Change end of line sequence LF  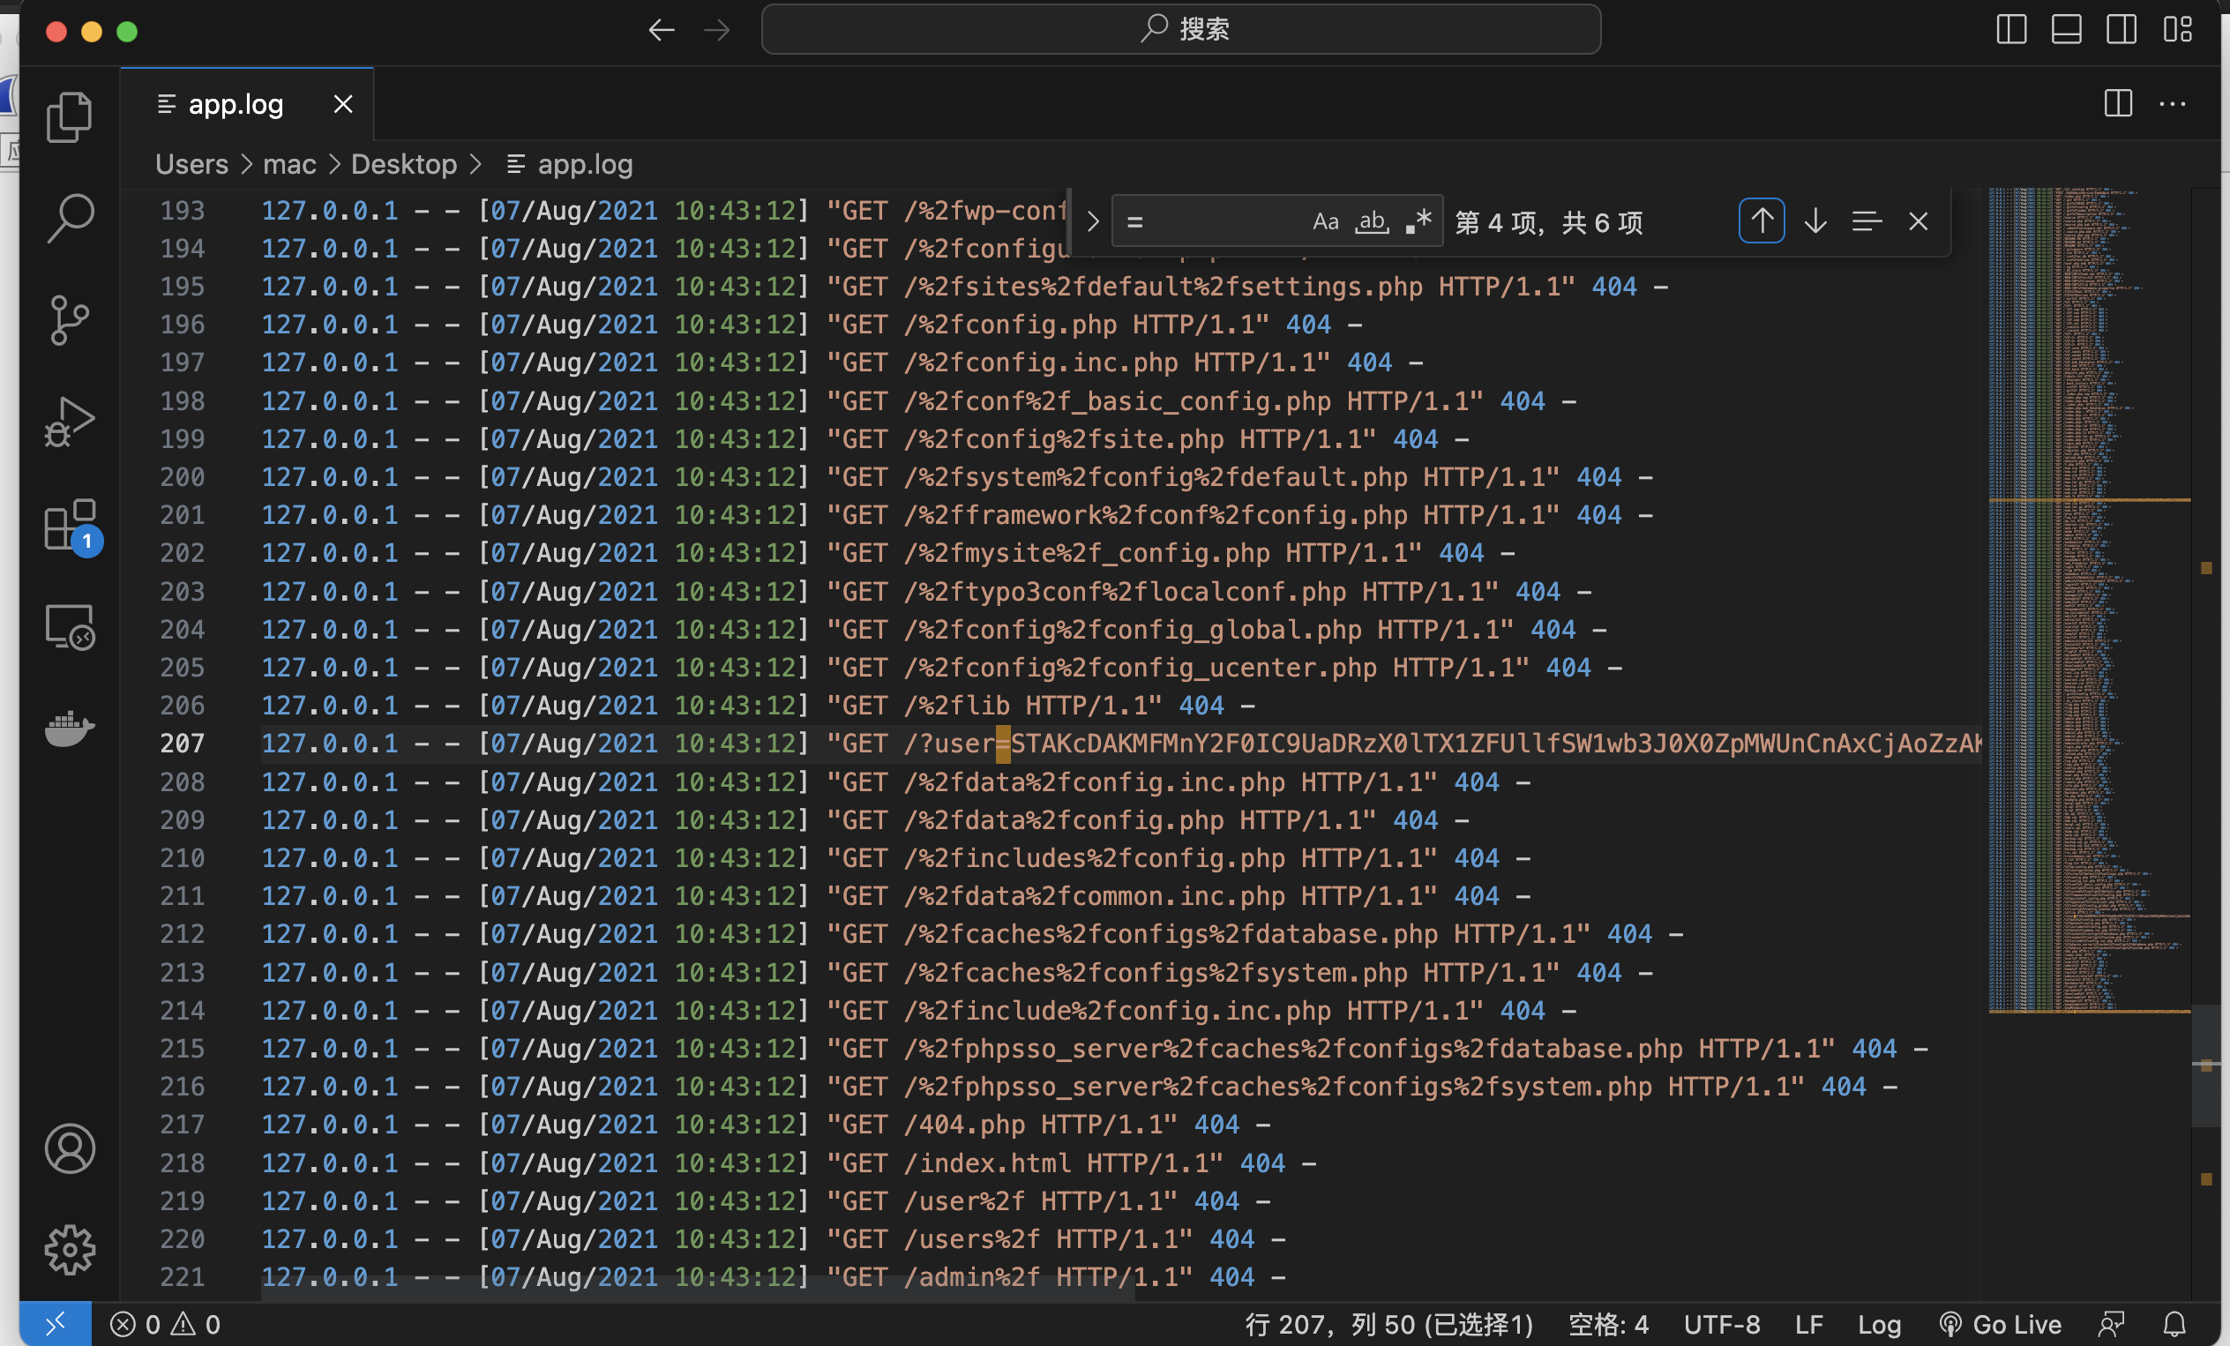tap(1808, 1324)
